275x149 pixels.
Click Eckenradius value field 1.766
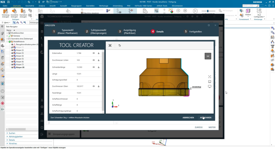[79, 53]
